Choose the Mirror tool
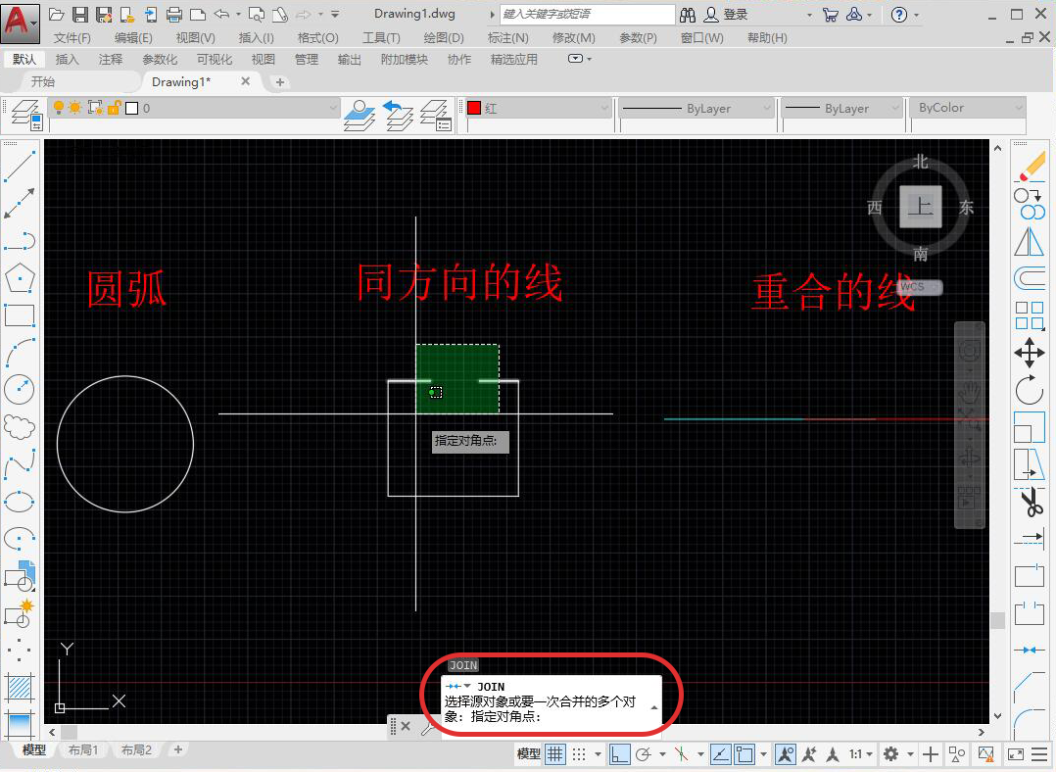1056x772 pixels. 1030,241
